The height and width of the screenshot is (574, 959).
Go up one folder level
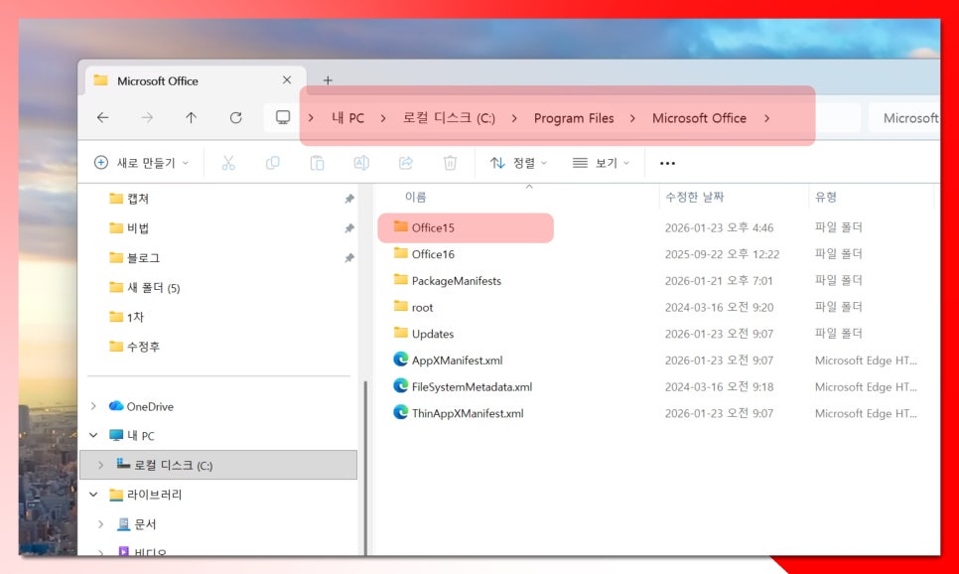[191, 117]
